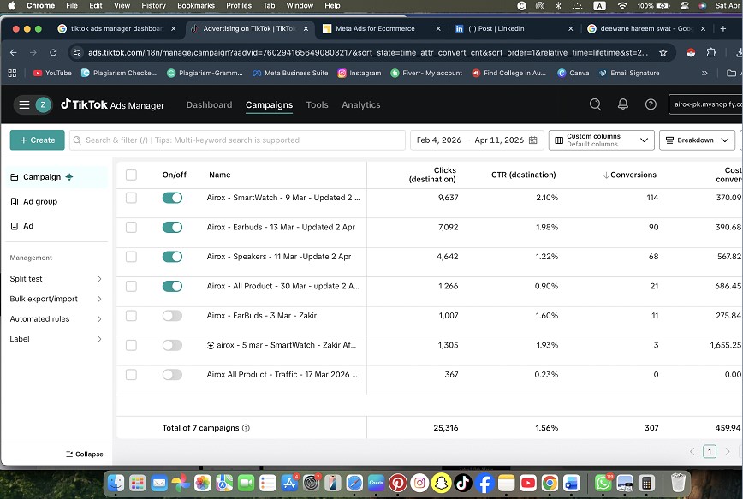The image size is (743, 499).
Task: Reload the page in Chrome
Action: (53, 52)
